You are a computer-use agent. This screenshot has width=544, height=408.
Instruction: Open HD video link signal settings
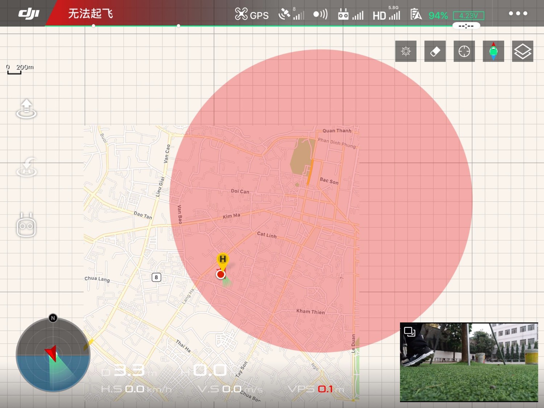(386, 14)
